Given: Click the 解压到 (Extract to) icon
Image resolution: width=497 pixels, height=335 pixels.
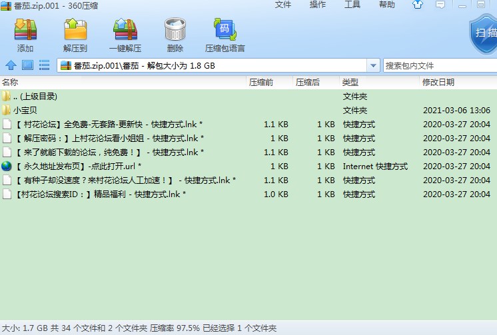Looking at the screenshot, I should coord(75,35).
